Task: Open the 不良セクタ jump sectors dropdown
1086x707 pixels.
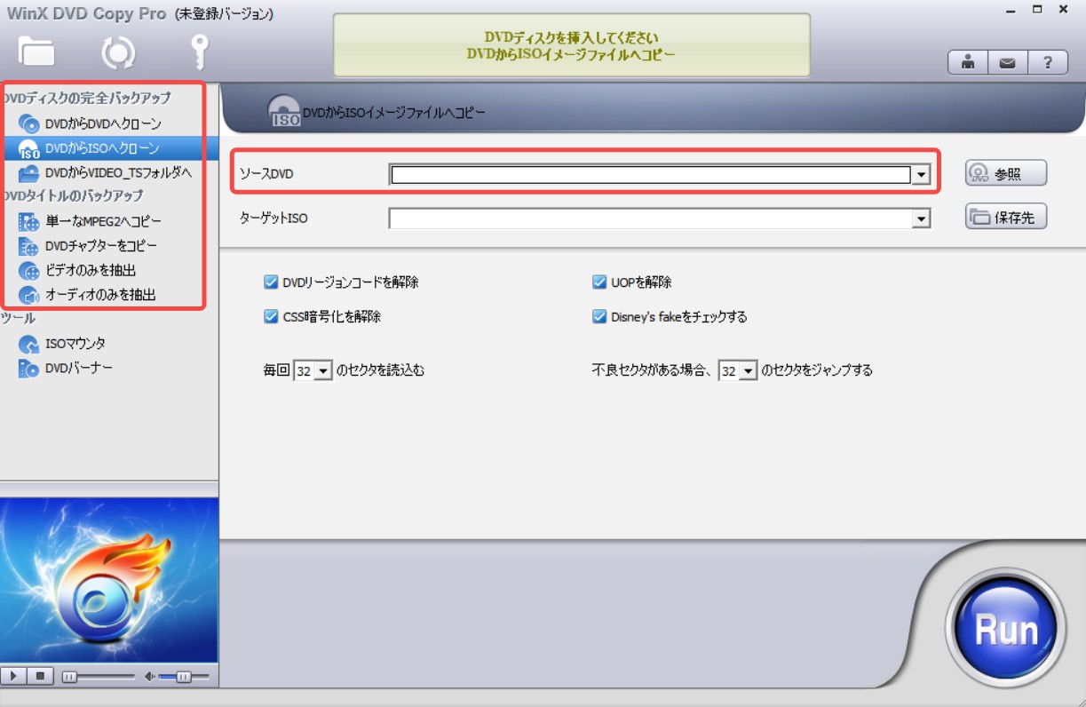Action: tap(738, 370)
